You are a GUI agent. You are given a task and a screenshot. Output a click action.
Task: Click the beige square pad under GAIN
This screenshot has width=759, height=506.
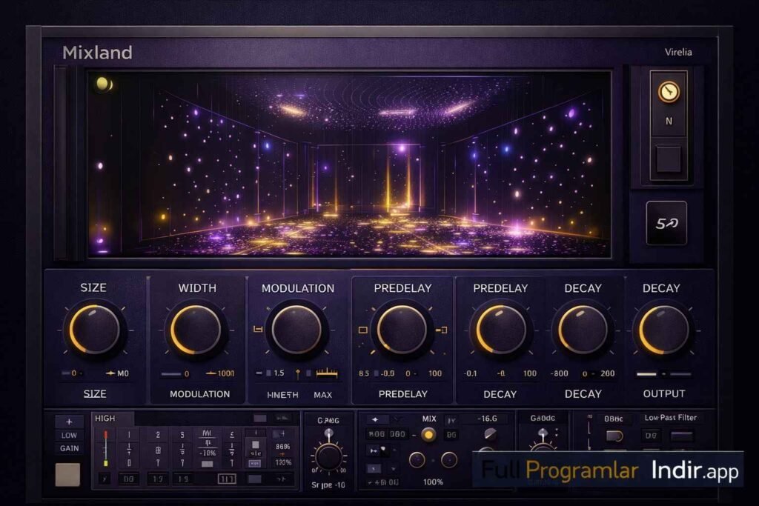pos(67,474)
